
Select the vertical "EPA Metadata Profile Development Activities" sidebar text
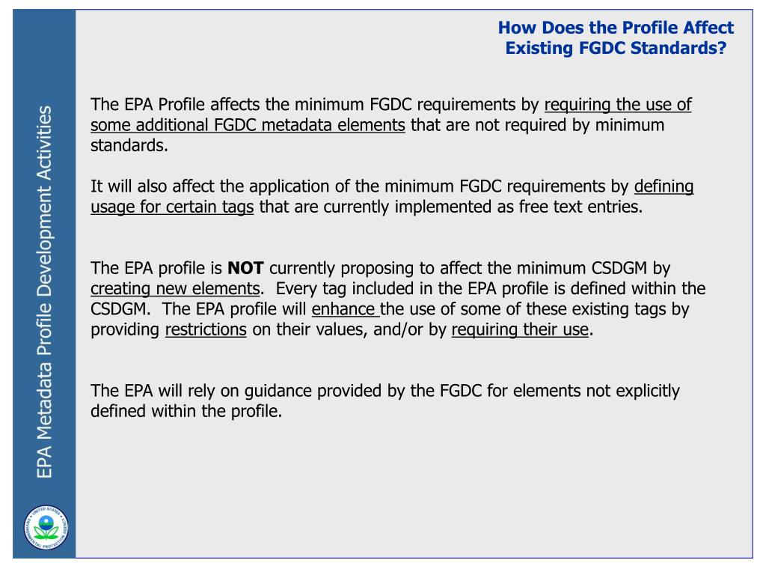click(x=45, y=292)
